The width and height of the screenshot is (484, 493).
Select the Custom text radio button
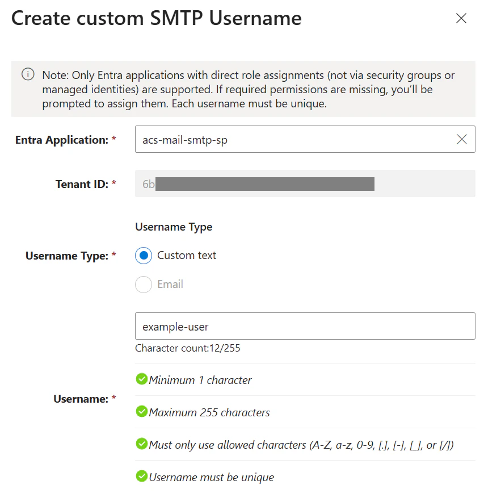(144, 256)
